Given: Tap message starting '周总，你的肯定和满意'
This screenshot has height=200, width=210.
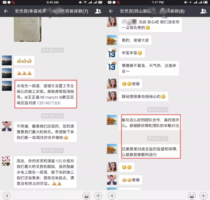Looking at the screenshot, I should [45, 172].
